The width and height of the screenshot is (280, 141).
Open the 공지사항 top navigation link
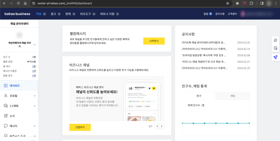pos(220,14)
